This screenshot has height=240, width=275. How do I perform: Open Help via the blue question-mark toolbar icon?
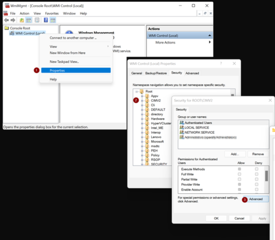click(x=46, y=20)
